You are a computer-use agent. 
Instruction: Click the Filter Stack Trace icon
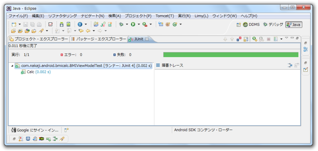point(290,66)
